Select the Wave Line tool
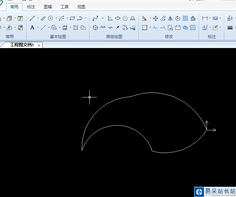The height and width of the screenshot is (197, 236). 103,28
